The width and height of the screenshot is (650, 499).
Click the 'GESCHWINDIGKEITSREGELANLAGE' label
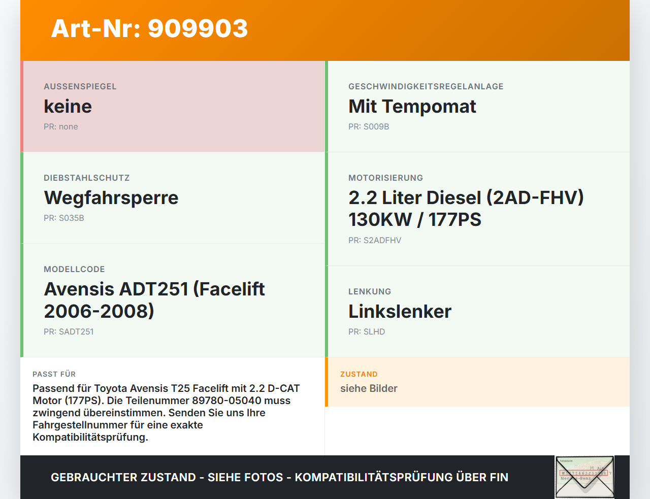point(426,87)
